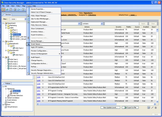
Task: Open Interfaces policy in Policies tree
Action: point(11,102)
